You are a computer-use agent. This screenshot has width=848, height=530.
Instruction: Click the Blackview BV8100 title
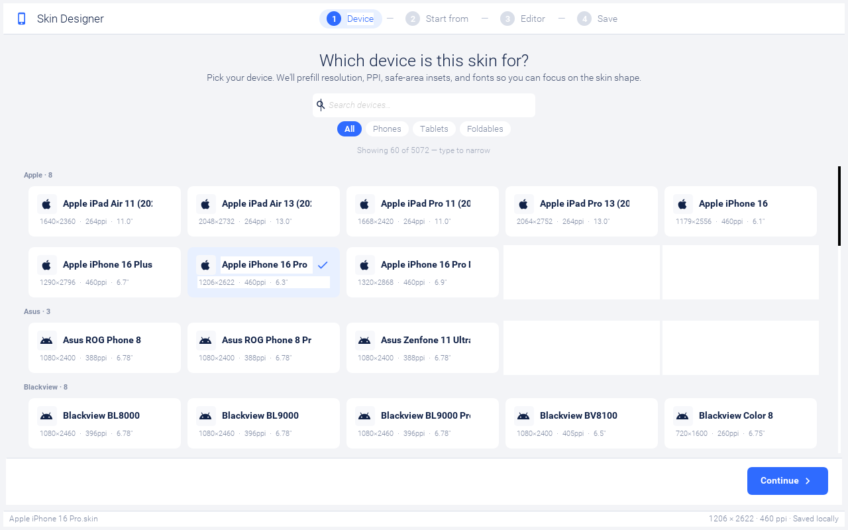[x=578, y=415]
